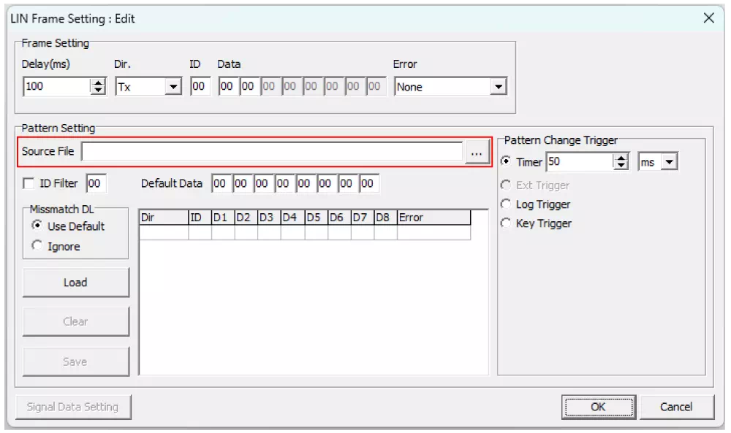The image size is (731, 433).
Task: Open the ms time unit dropdown
Action: click(x=669, y=162)
